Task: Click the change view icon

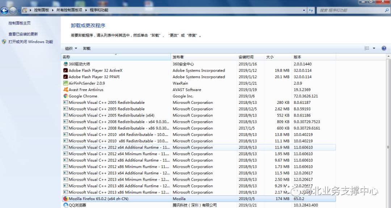Action: tap(367, 48)
